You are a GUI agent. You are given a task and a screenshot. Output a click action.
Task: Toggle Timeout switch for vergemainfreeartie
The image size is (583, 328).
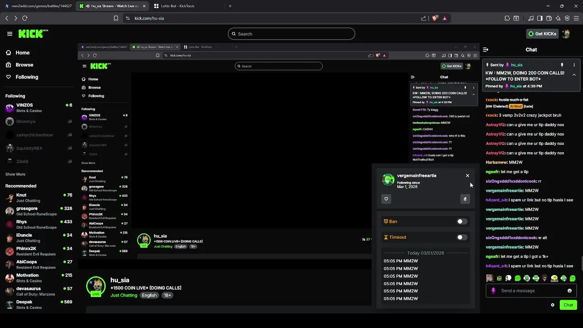[x=462, y=237]
